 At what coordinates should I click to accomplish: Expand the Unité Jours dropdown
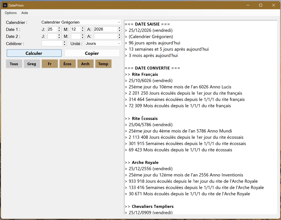pyautogui.click(x=103, y=44)
